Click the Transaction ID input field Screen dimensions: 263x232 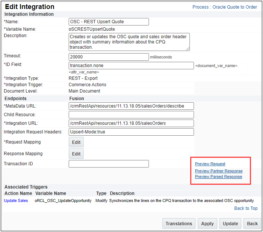[x=109, y=164]
